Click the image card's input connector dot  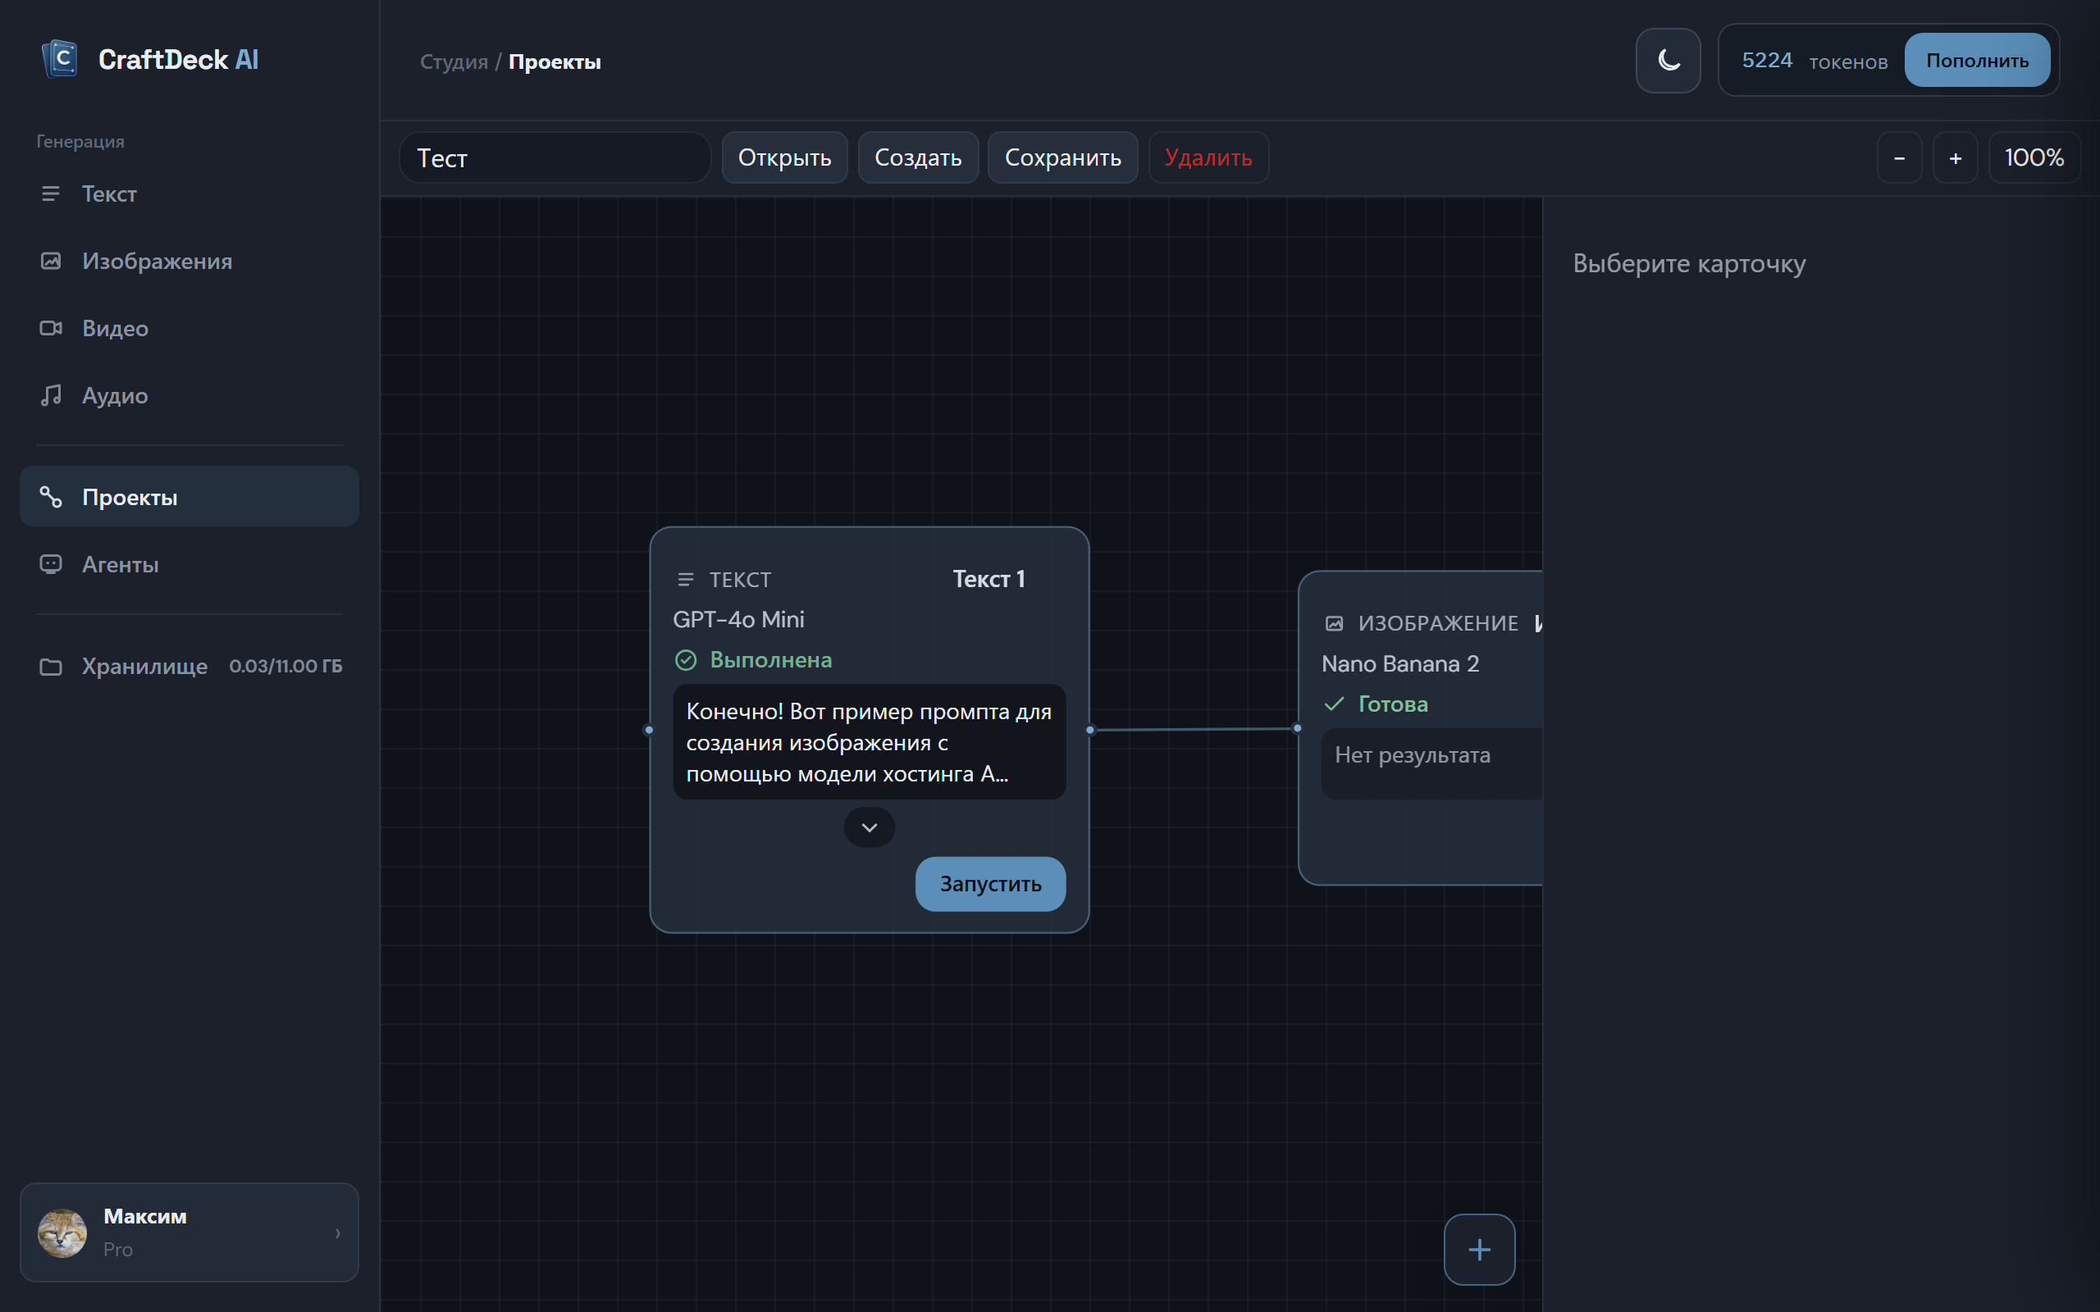point(1297,728)
